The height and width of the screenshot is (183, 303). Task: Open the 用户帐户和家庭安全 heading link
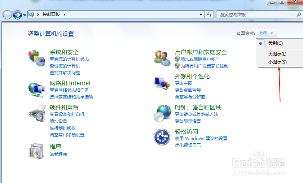201,52
